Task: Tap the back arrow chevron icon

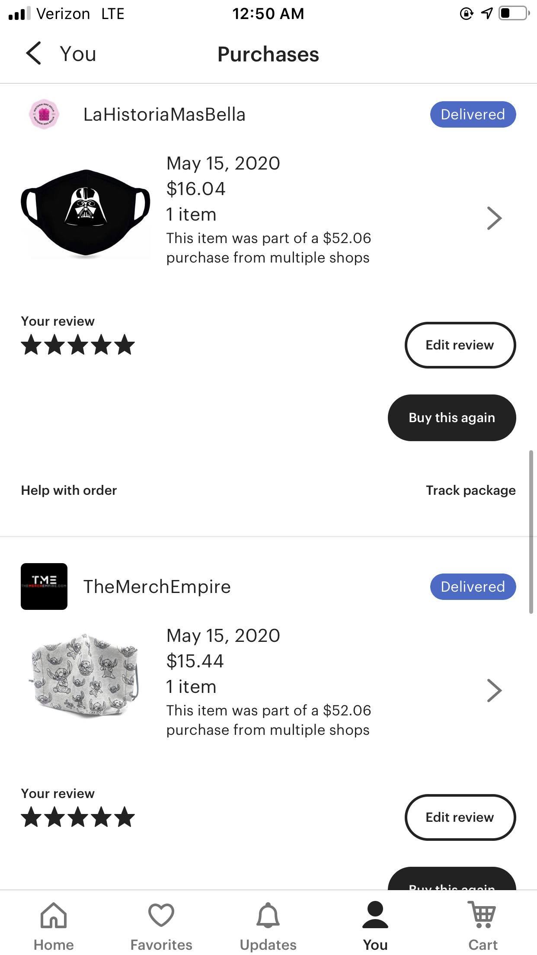Action: tap(34, 54)
